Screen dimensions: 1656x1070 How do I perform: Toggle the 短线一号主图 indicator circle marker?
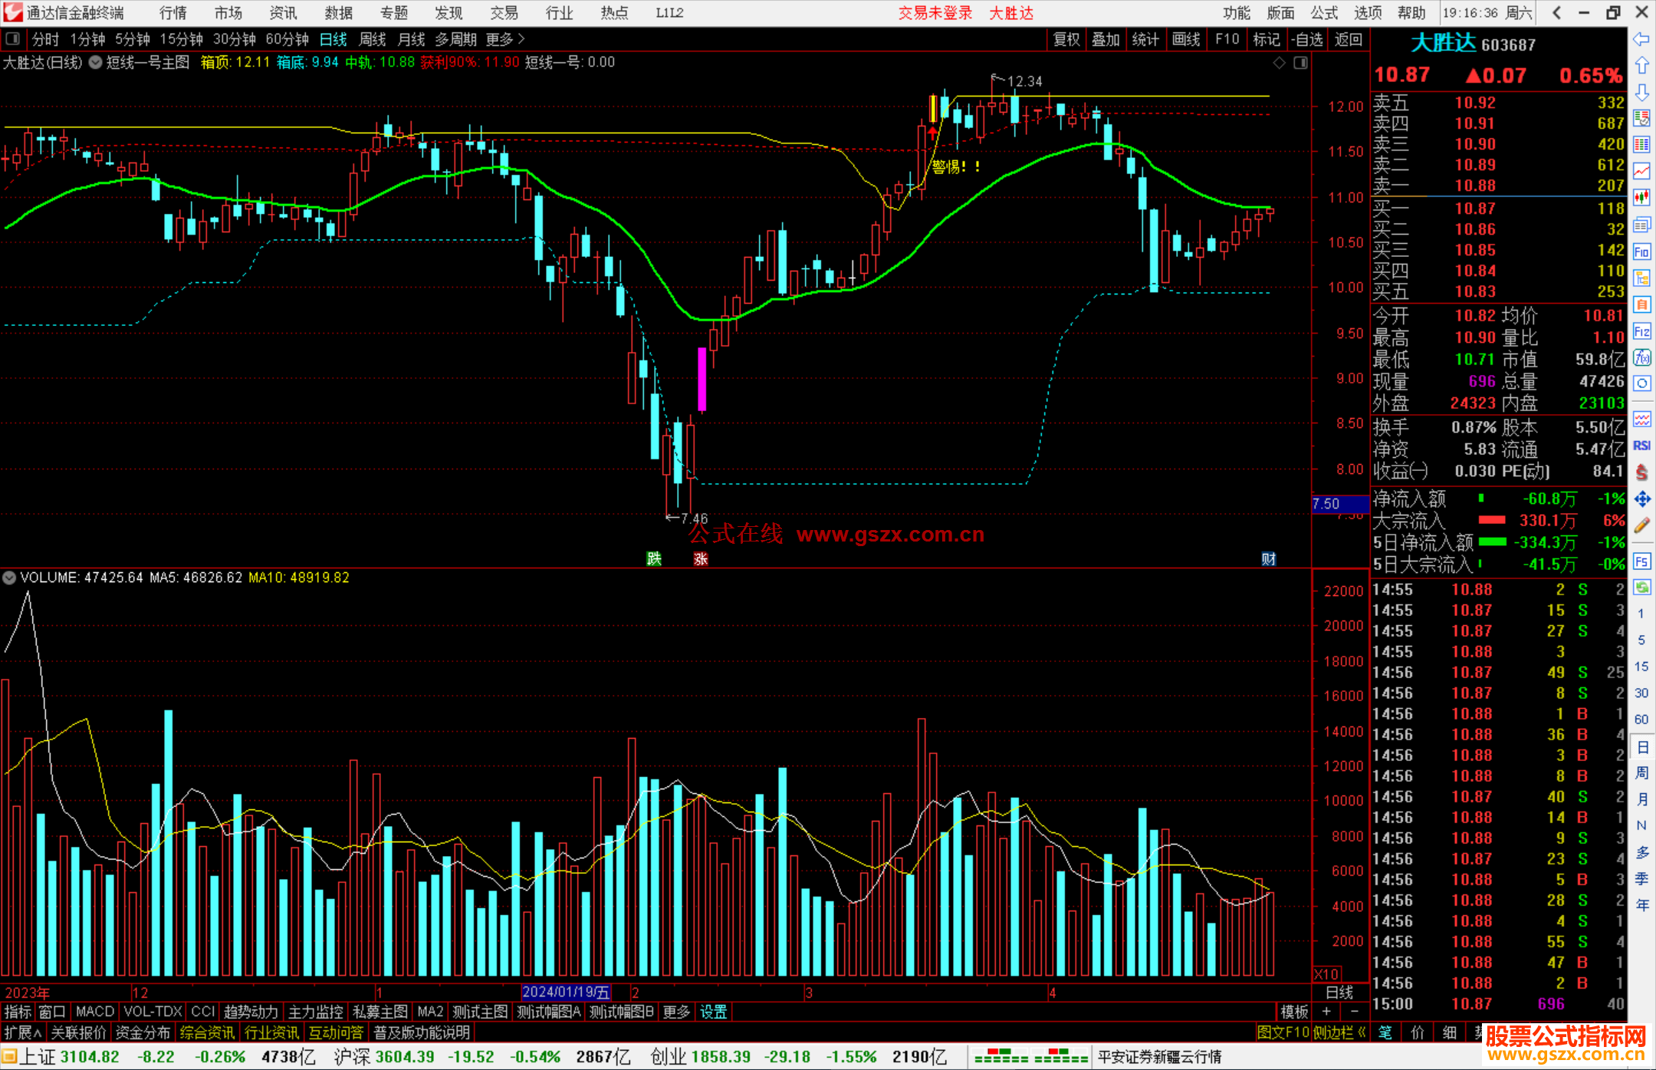coord(95,63)
